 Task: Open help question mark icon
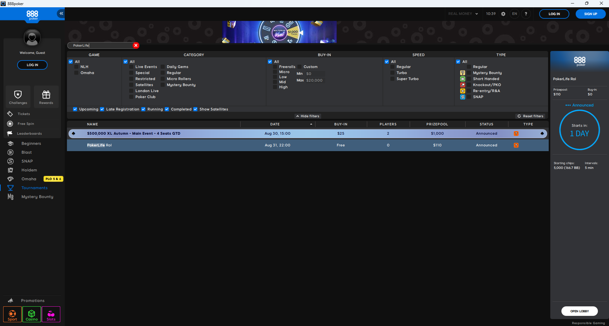tap(526, 14)
